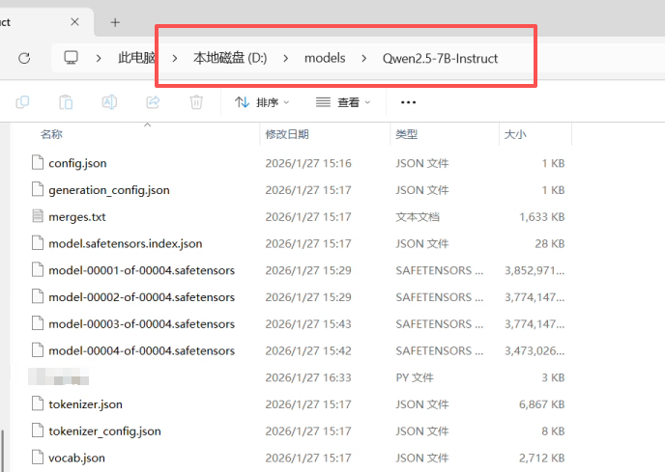Click the date 2026/1/27 16:33
665x472 pixels.
click(x=308, y=377)
